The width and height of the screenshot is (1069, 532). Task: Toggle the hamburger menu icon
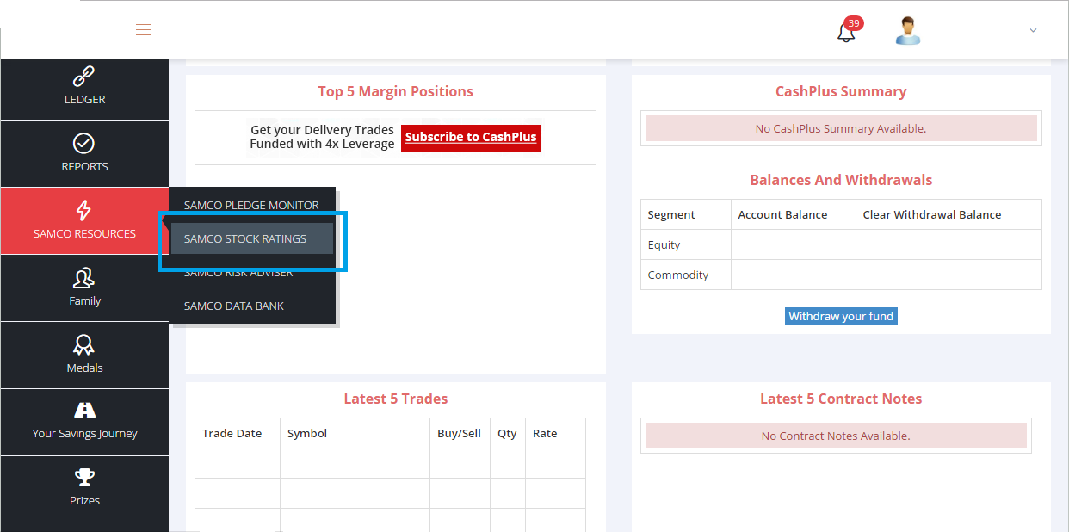tap(143, 30)
